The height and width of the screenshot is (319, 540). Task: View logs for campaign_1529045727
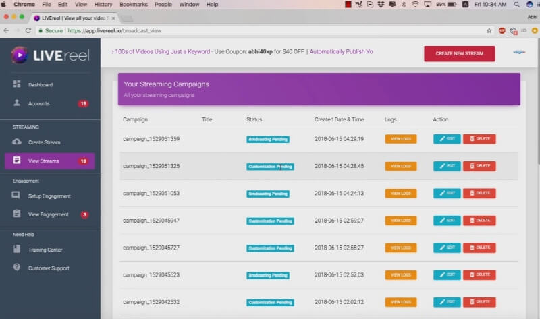[x=401, y=248]
